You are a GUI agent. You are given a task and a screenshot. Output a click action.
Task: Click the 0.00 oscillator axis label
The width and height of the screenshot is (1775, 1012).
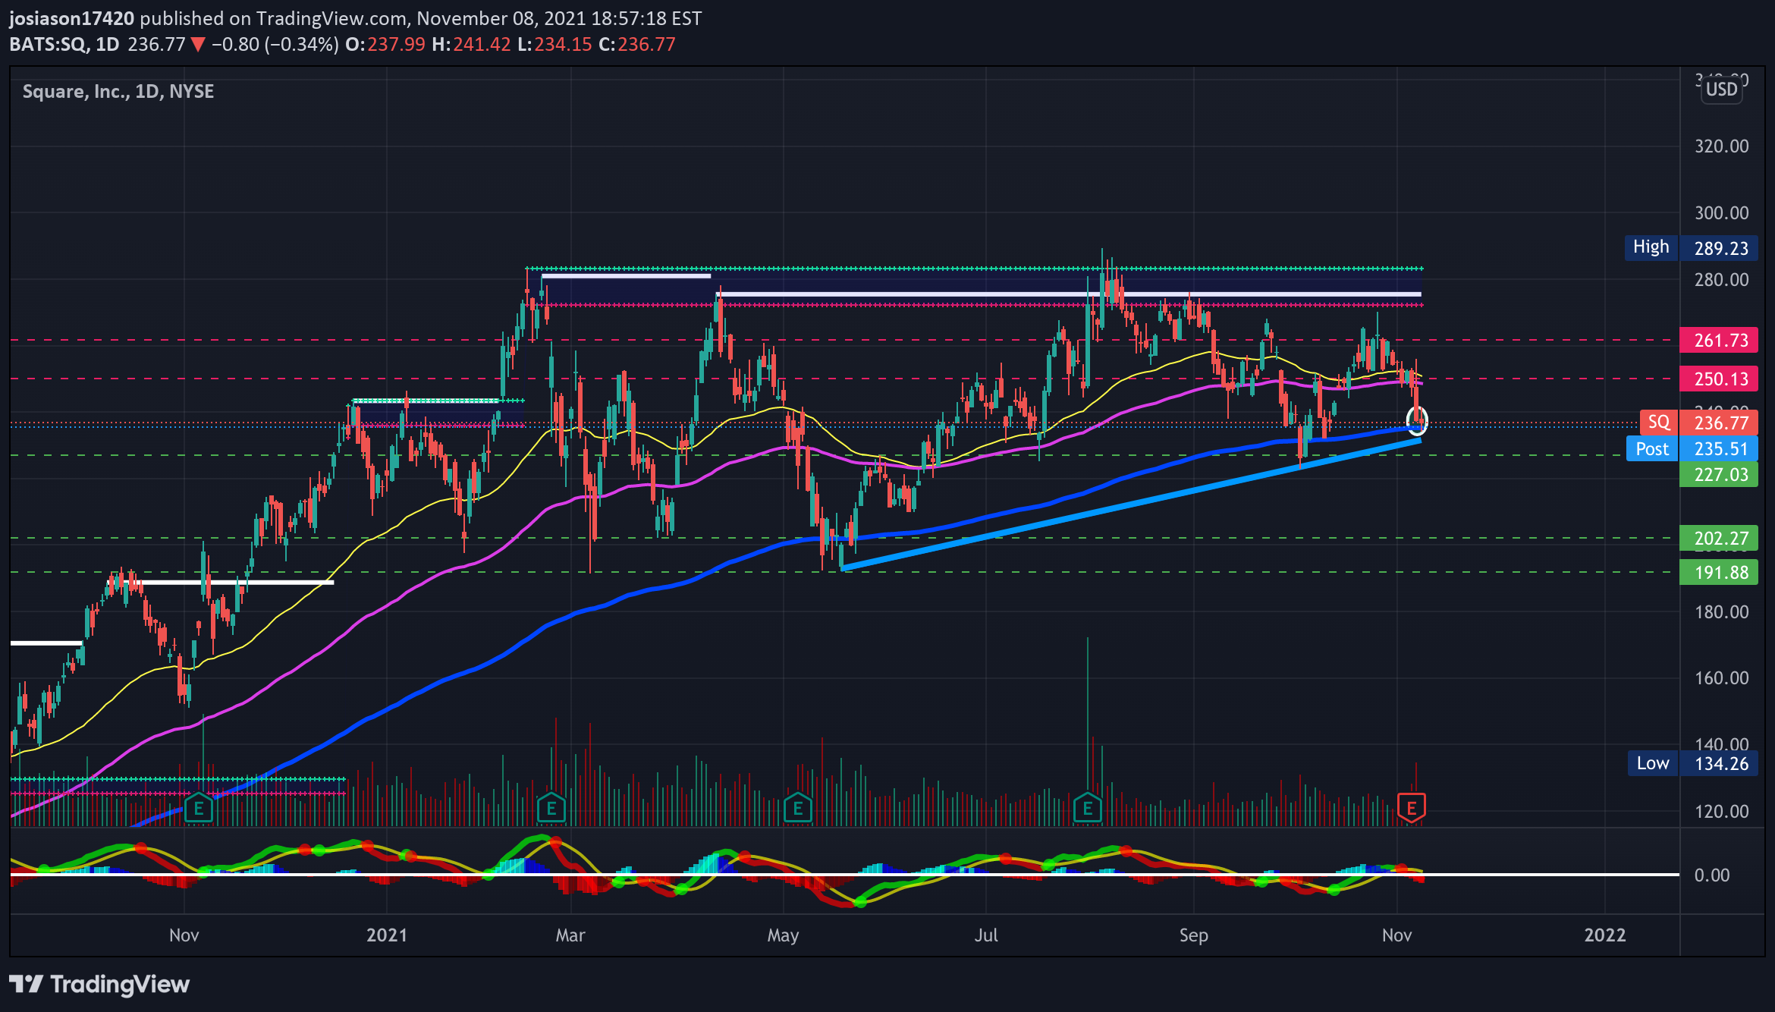(x=1712, y=875)
